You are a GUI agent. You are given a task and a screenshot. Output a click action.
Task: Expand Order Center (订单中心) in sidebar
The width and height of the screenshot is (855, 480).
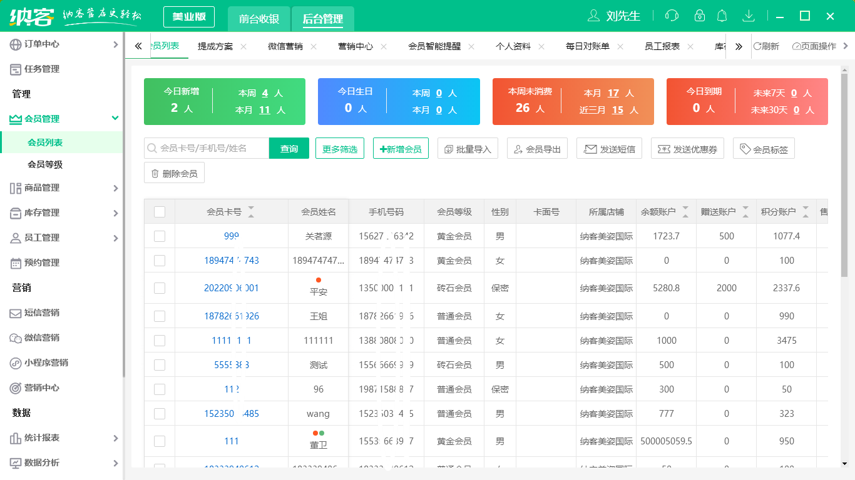(61, 44)
